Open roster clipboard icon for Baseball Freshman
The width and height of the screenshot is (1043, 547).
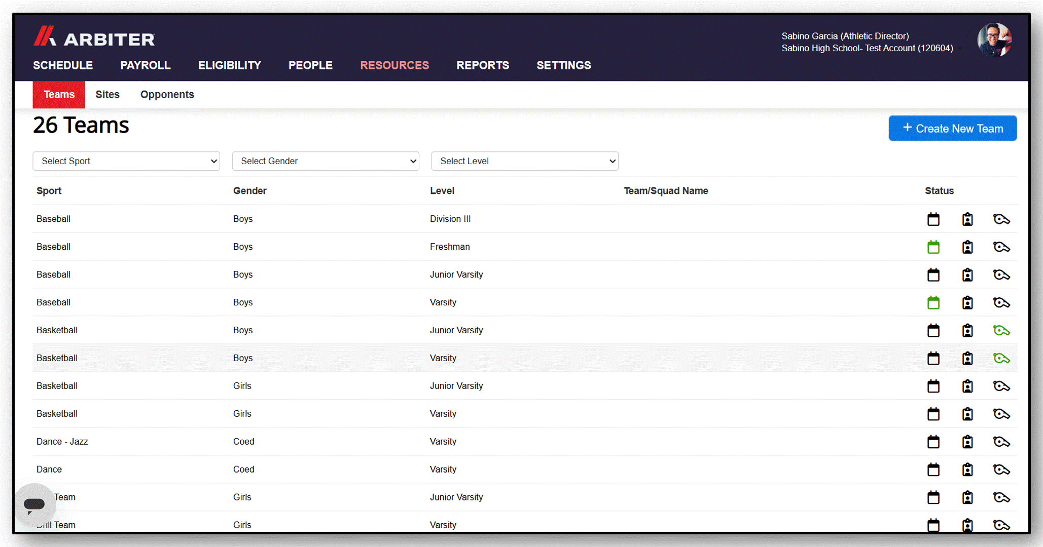[x=967, y=247]
